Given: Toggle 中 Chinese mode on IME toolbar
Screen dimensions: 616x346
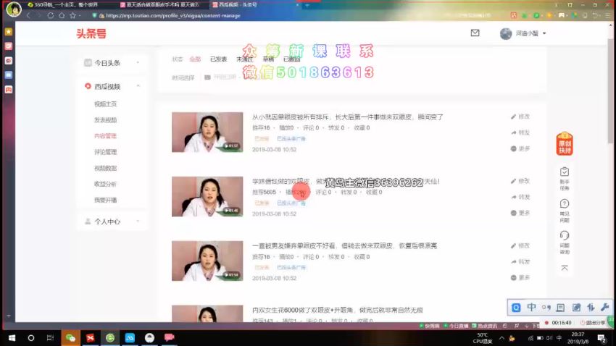Looking at the screenshot, I should [x=531, y=308].
